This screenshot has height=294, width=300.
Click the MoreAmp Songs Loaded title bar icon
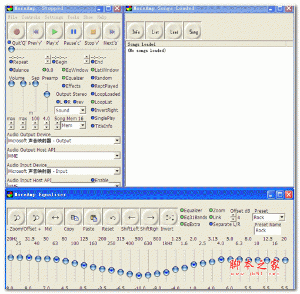pyautogui.click(x=129, y=8)
